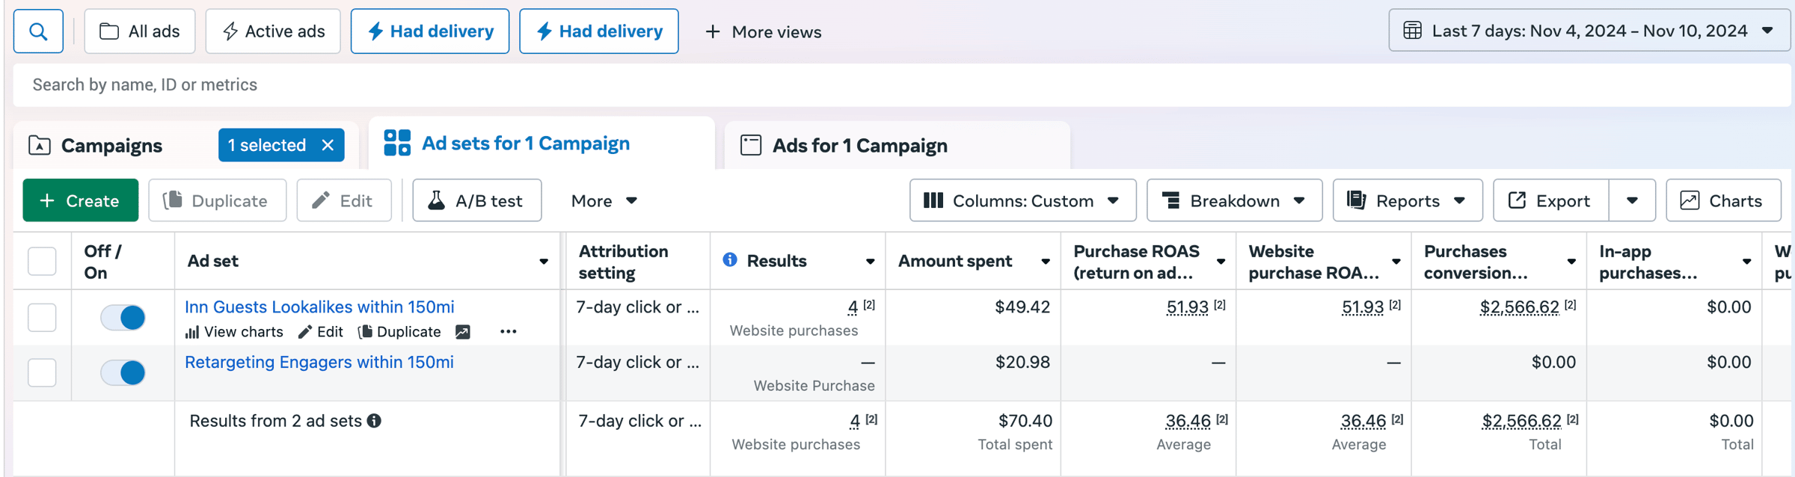The width and height of the screenshot is (1795, 477).
Task: Select the Retargeting Engagers row checkbox
Action: pos(42,372)
